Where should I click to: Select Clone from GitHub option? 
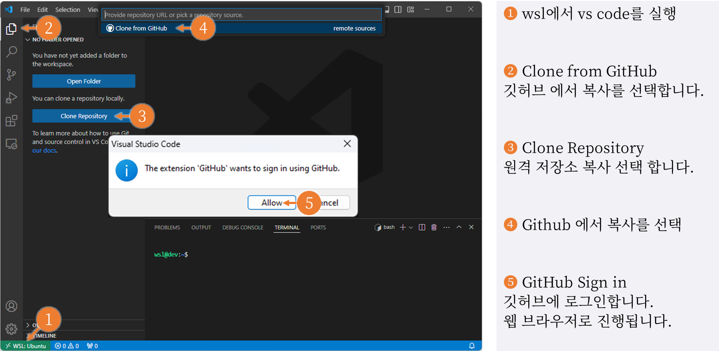pyautogui.click(x=242, y=28)
